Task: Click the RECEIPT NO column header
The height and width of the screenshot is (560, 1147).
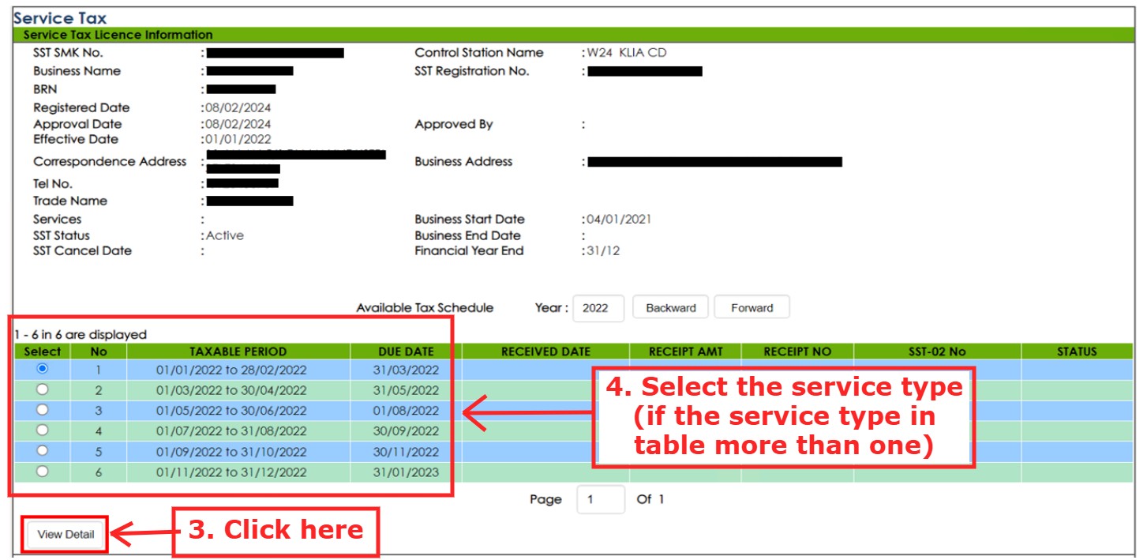Action: [x=797, y=351]
